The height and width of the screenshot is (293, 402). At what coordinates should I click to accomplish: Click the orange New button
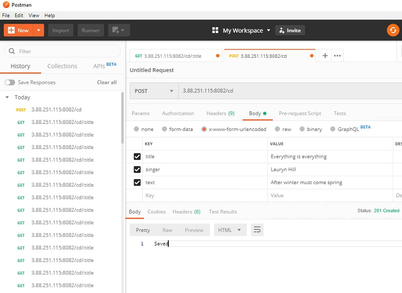click(x=18, y=30)
